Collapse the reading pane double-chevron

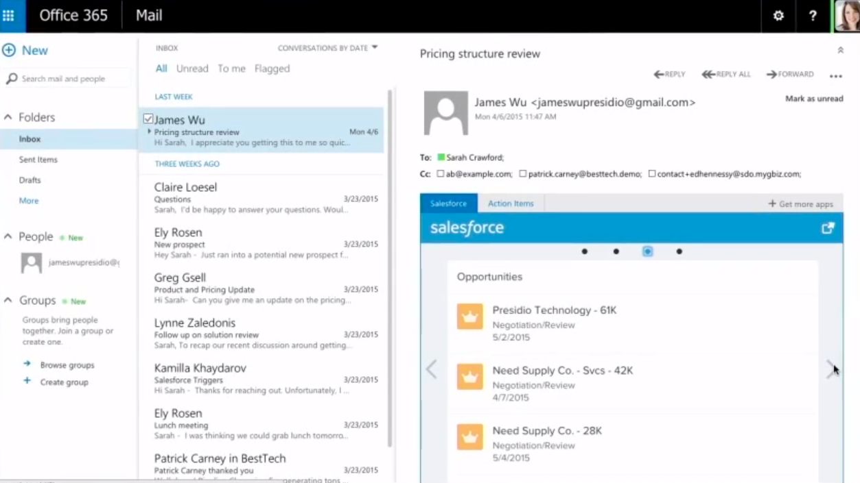coord(840,50)
